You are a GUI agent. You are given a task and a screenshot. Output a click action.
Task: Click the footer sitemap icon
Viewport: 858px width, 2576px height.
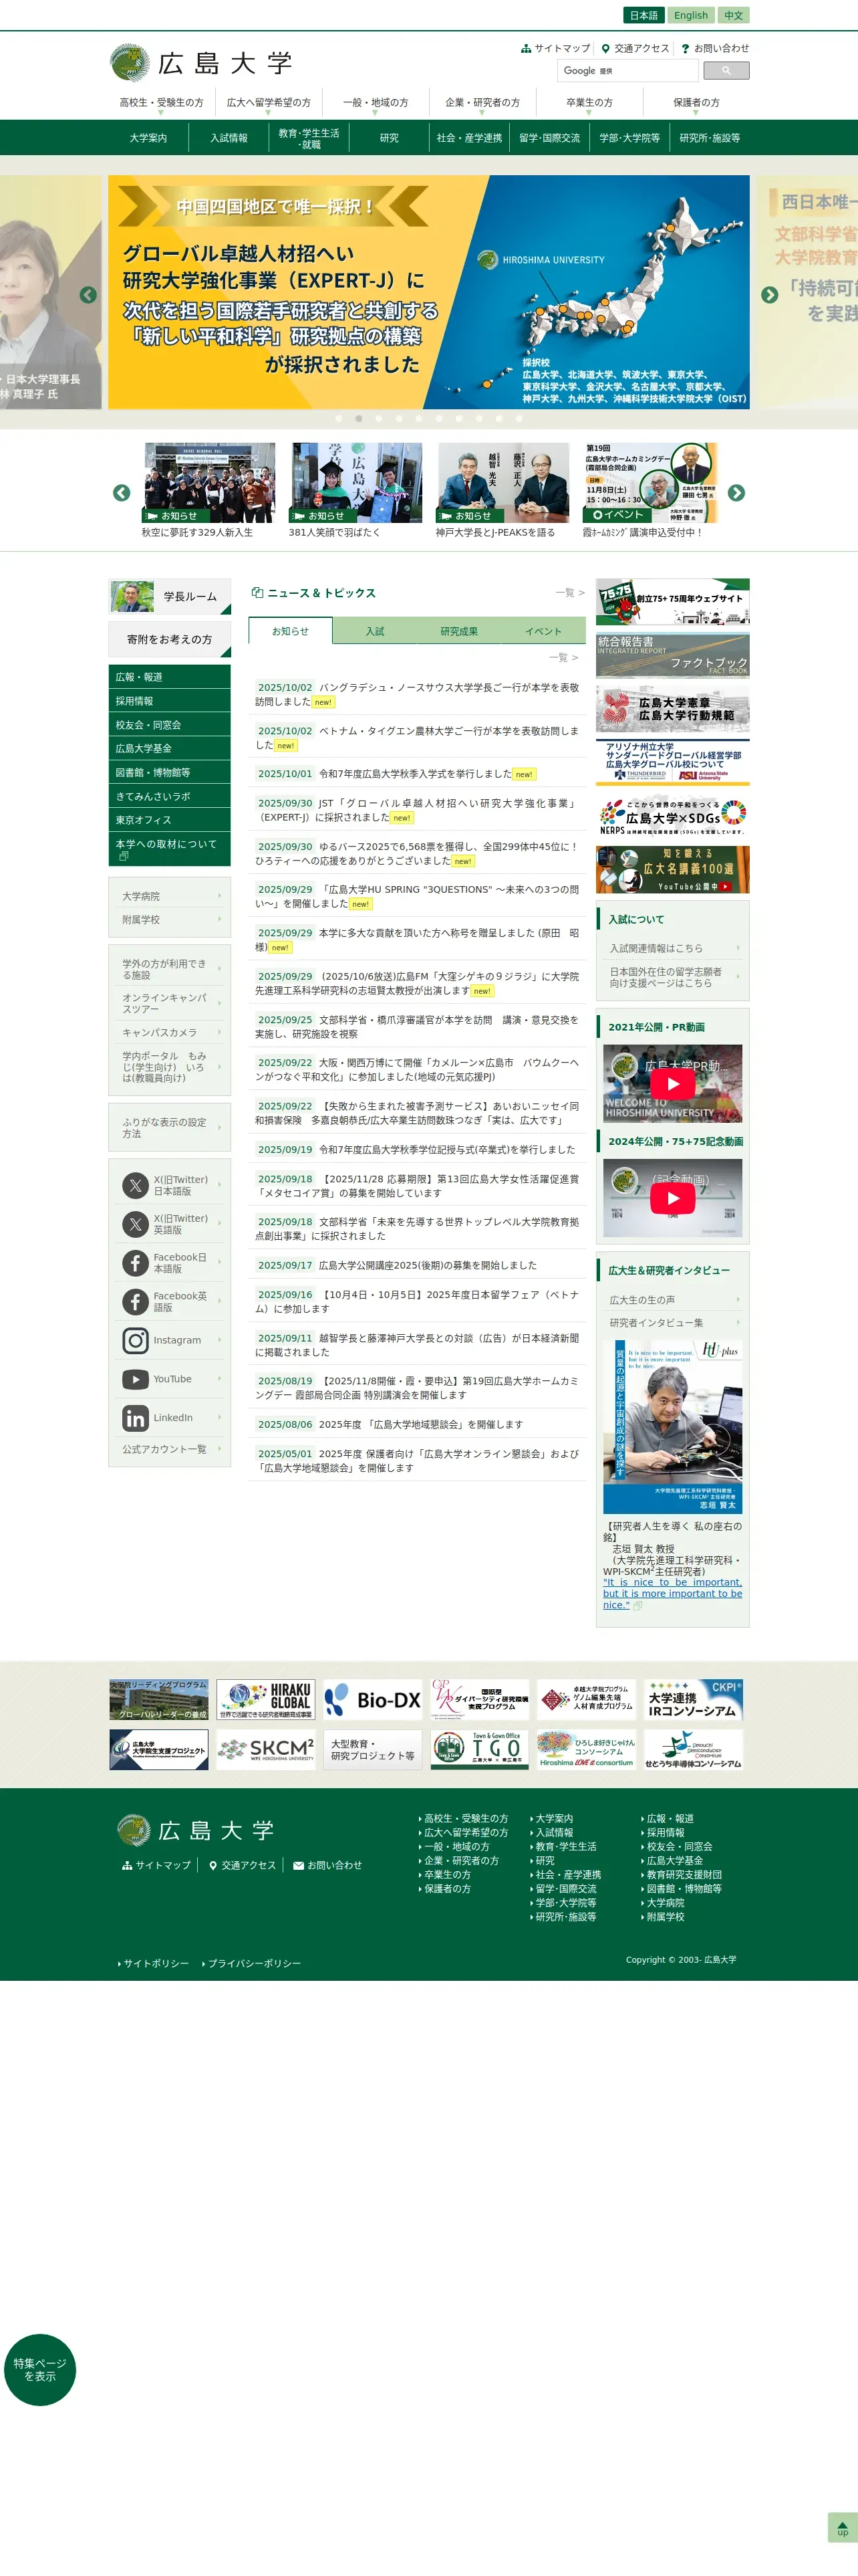(x=127, y=1865)
